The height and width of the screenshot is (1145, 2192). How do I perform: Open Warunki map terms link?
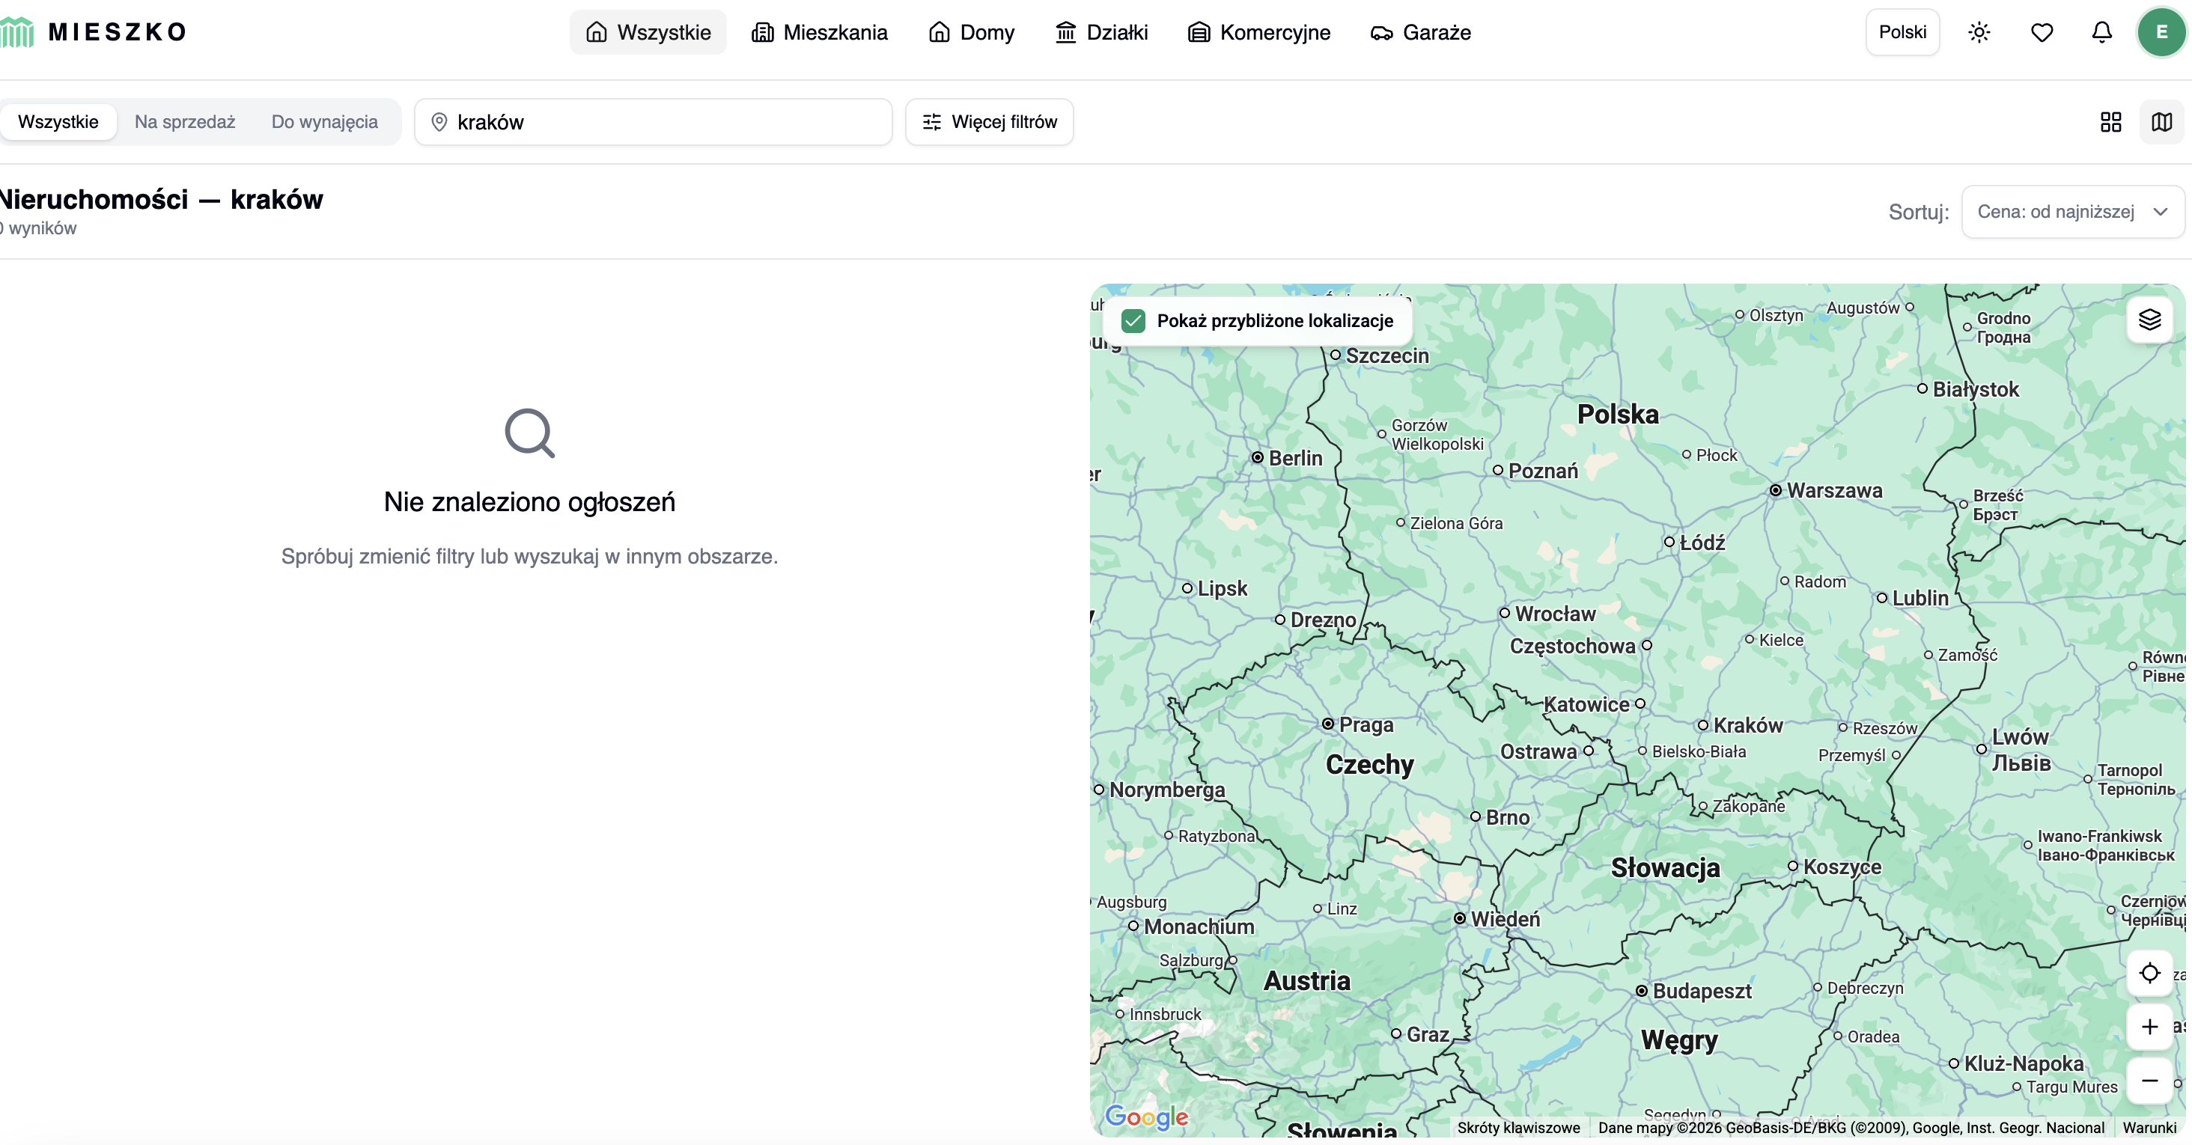pos(2149,1127)
